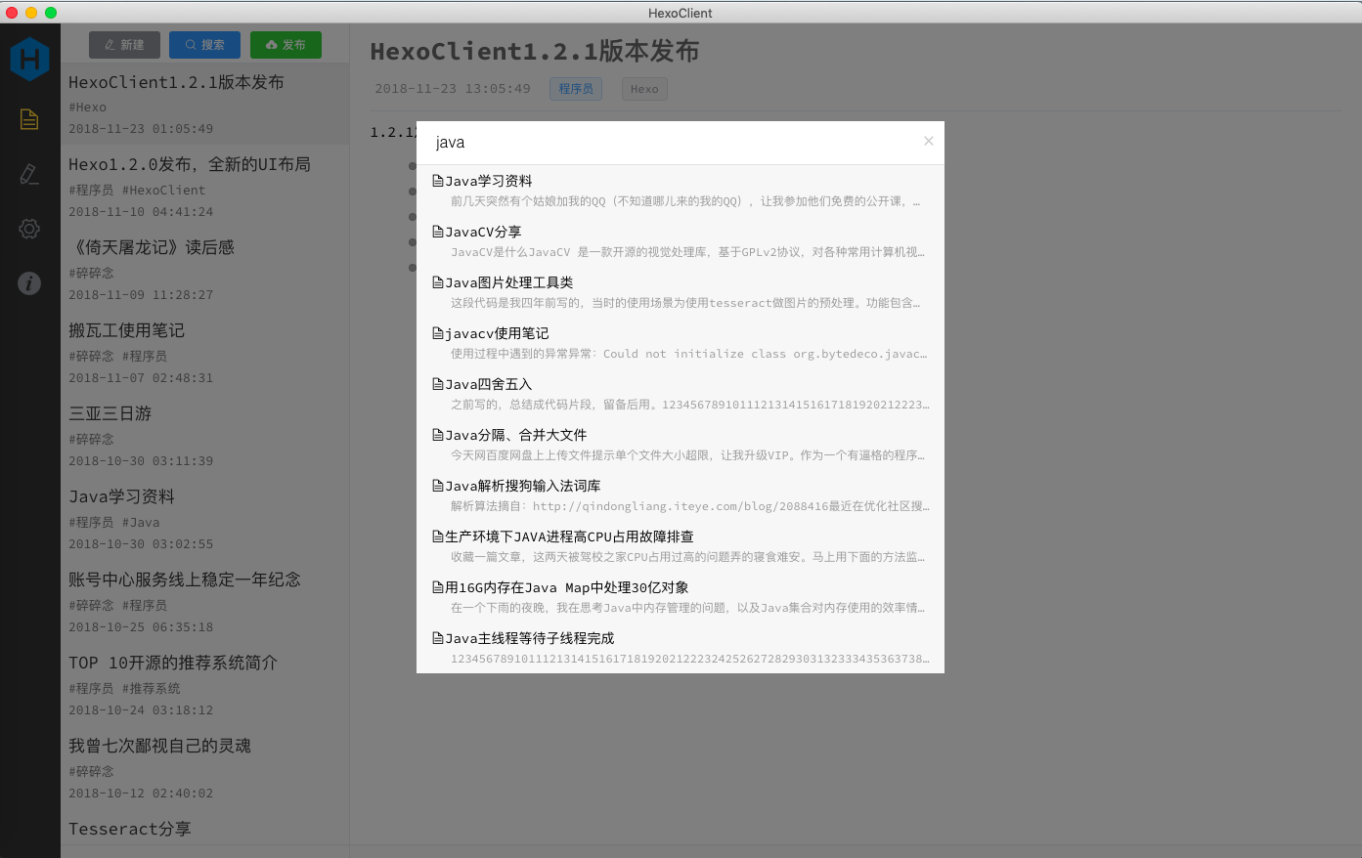Image resolution: width=1362 pixels, height=858 pixels.
Task: Click document icon beside Java解析搜狗输入法词库
Action: tap(438, 486)
